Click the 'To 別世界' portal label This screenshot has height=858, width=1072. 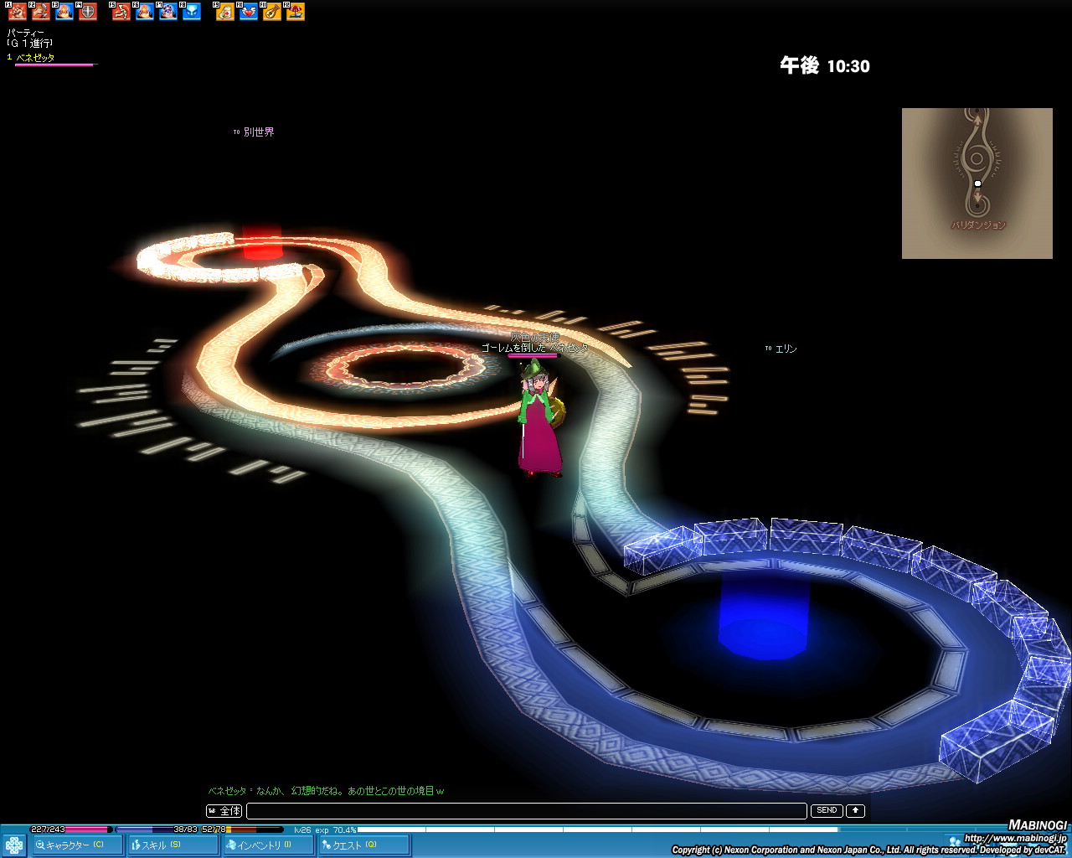[254, 132]
